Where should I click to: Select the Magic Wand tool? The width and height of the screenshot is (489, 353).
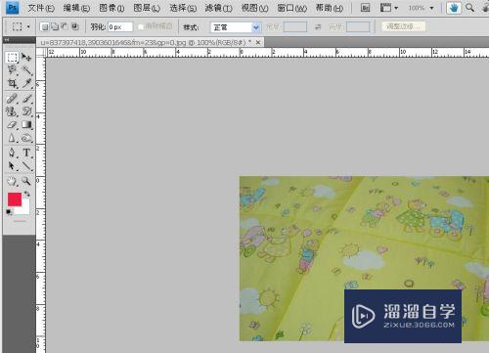[26, 70]
